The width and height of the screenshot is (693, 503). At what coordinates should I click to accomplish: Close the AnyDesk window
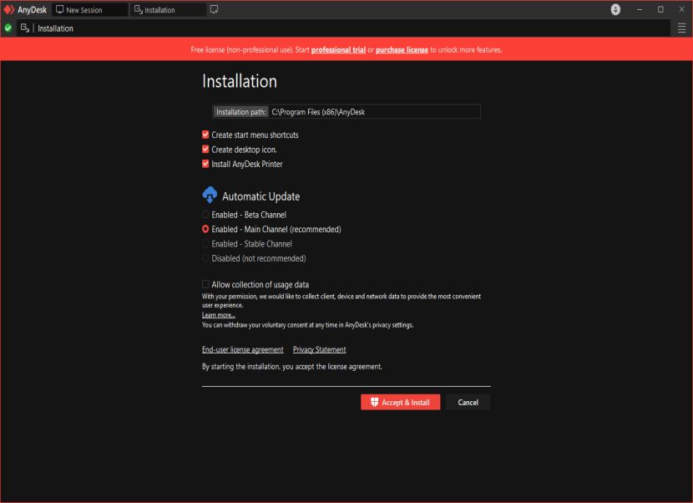681,9
